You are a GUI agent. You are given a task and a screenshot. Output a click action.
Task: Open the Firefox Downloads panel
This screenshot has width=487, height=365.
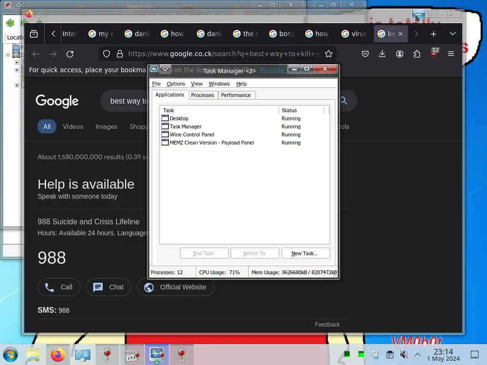pos(382,54)
